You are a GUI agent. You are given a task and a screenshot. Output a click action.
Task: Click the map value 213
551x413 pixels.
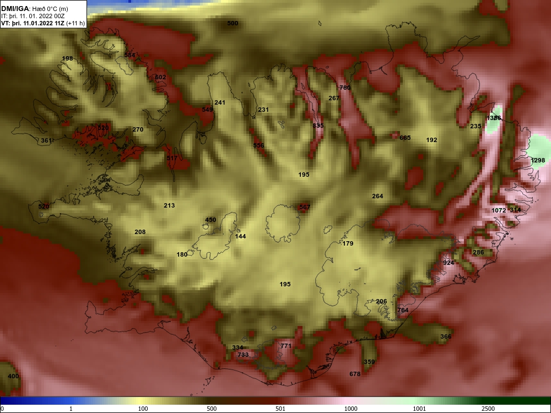click(x=169, y=205)
